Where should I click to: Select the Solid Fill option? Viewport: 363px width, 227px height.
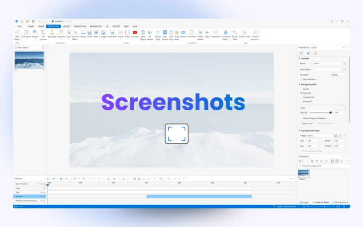302,93
